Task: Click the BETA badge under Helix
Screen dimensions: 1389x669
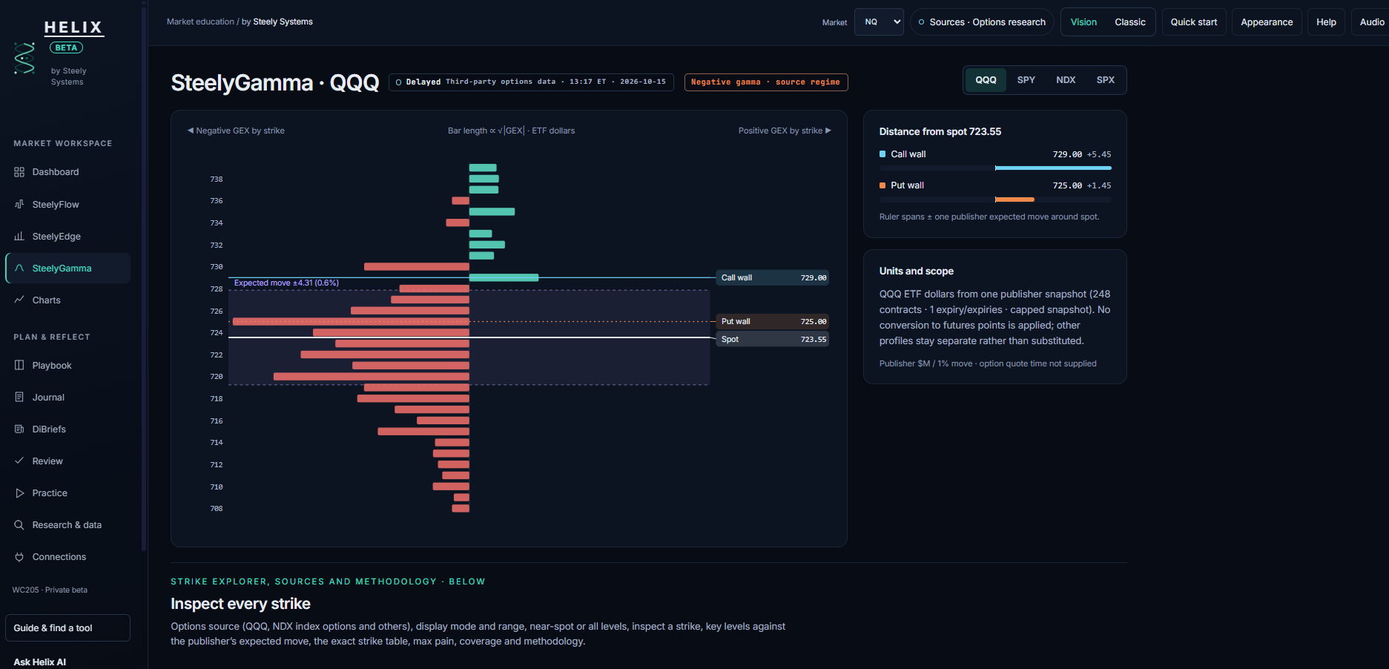Action: pyautogui.click(x=66, y=47)
